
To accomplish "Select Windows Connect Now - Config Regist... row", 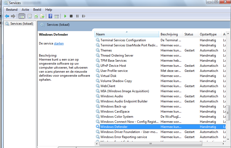I will tap(160, 122).
